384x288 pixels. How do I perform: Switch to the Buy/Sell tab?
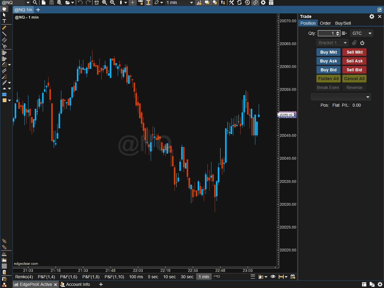pos(343,23)
